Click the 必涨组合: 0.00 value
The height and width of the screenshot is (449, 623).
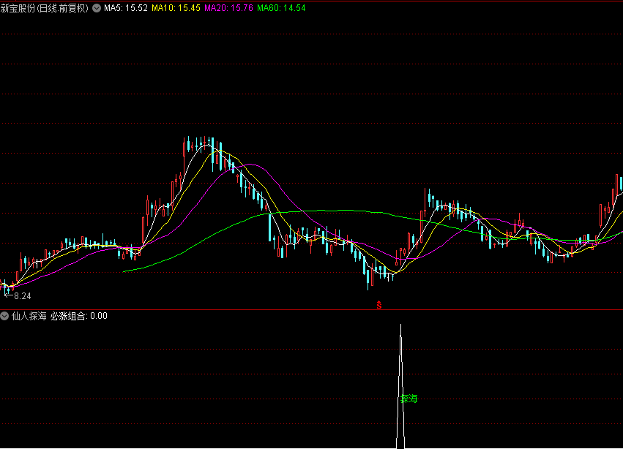78,316
